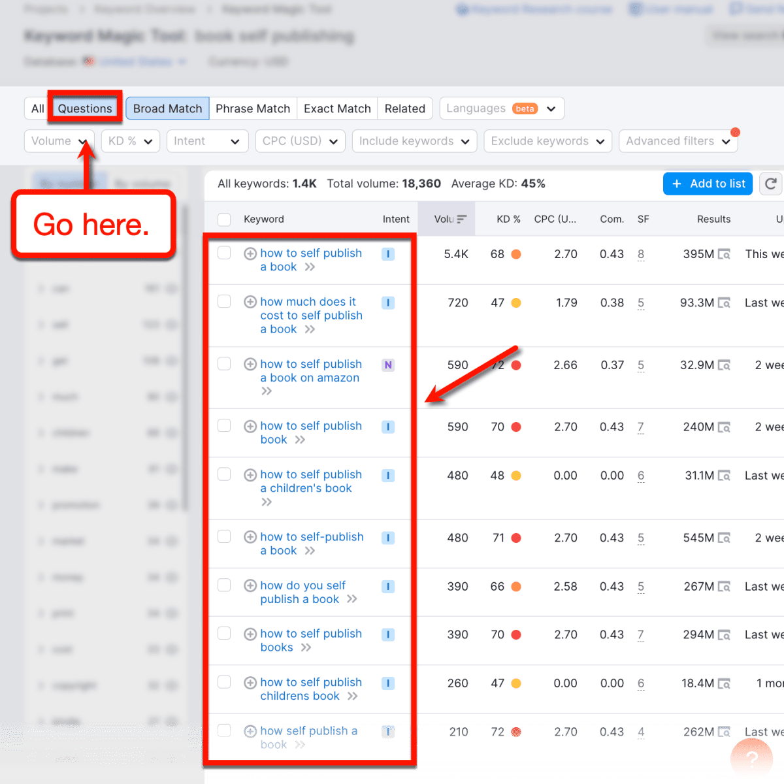The image size is (784, 784).
Task: Click the navigational intent badge for the amazon keyword
Action: click(388, 365)
